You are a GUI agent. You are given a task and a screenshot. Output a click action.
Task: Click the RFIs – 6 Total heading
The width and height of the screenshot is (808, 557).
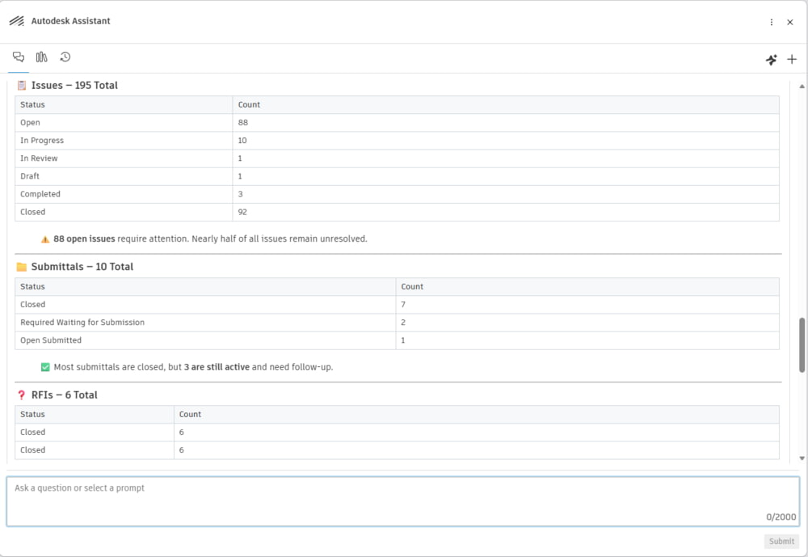(x=64, y=395)
